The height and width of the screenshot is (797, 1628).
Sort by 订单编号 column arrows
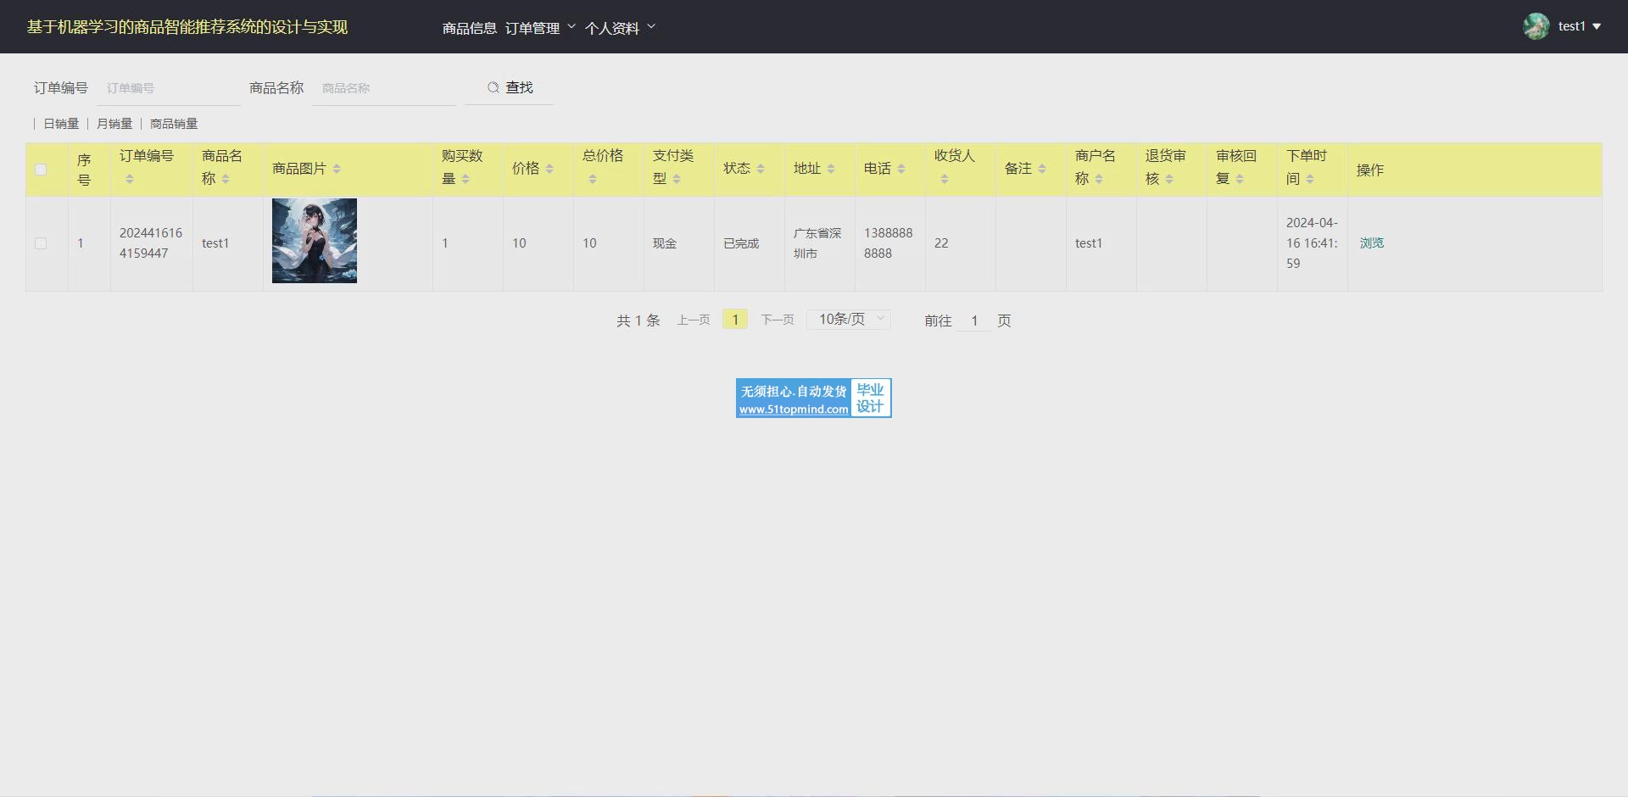(x=130, y=179)
